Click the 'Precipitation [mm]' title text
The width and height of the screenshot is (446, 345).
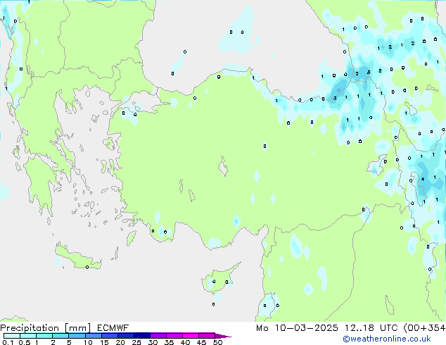(46, 328)
